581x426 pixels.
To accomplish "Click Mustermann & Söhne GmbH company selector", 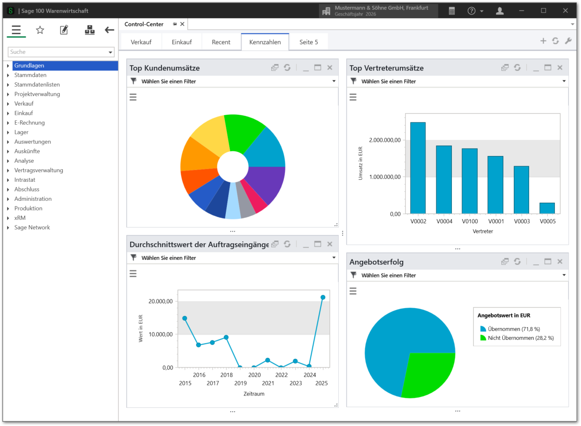I will click(378, 11).
